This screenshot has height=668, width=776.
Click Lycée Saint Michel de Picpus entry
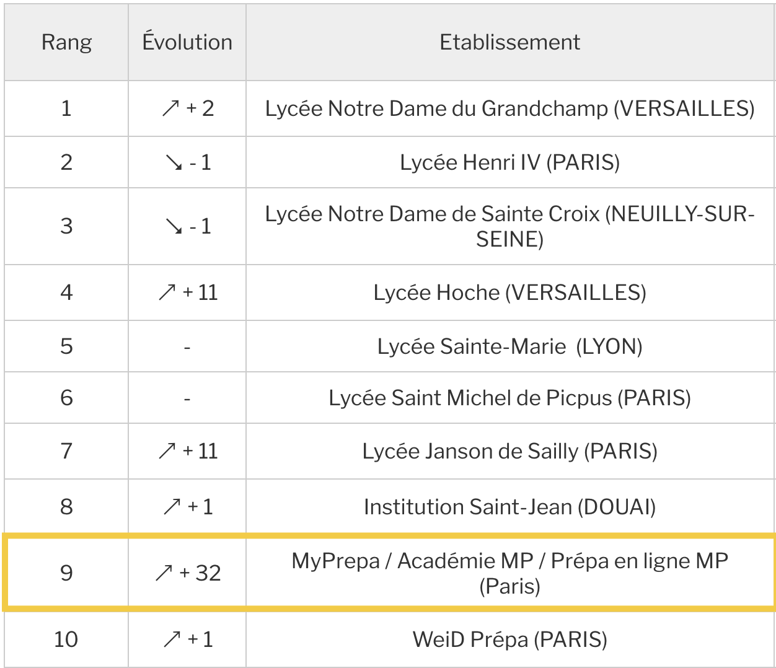509,398
